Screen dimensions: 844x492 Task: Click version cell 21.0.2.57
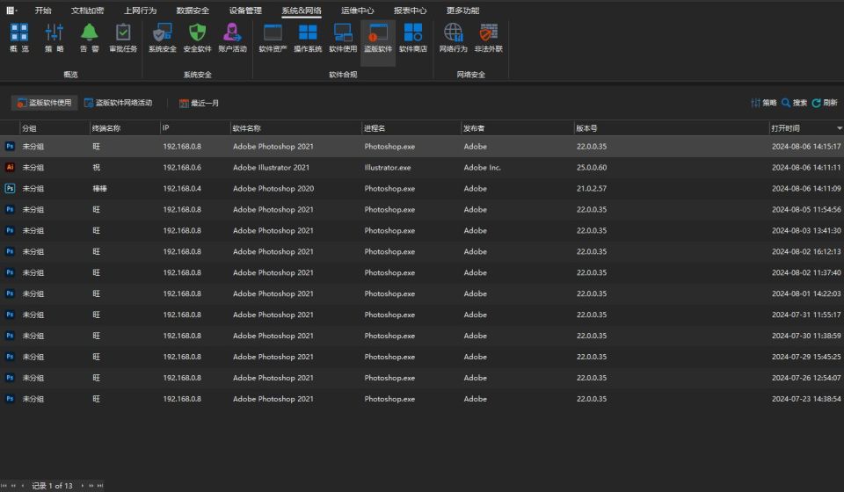pyautogui.click(x=592, y=188)
